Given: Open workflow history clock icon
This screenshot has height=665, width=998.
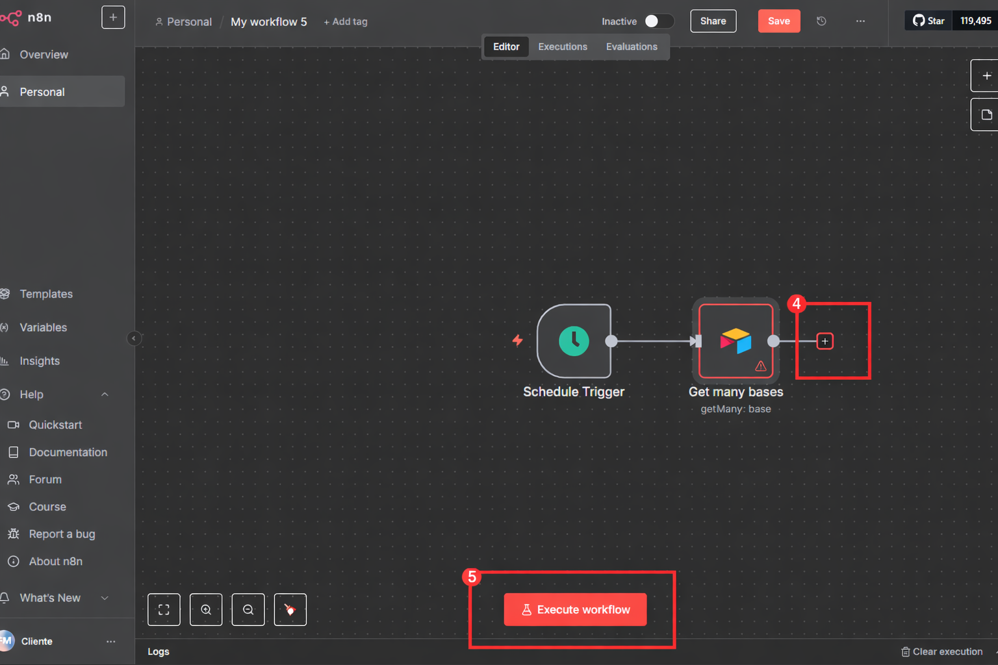Looking at the screenshot, I should 821,21.
